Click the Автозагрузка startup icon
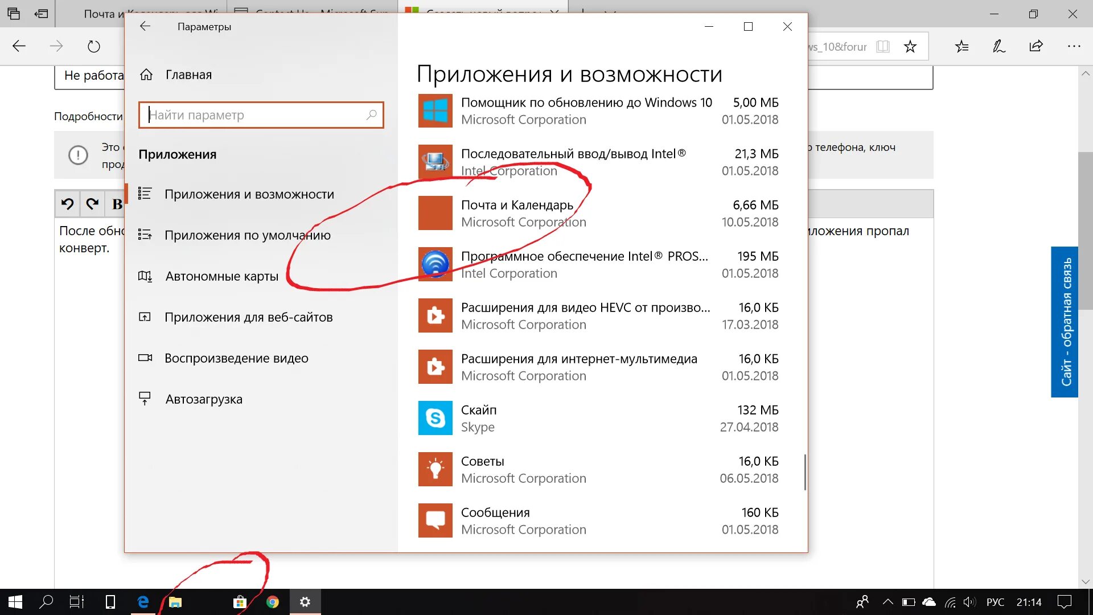Viewport: 1093px width, 615px height. (x=145, y=399)
